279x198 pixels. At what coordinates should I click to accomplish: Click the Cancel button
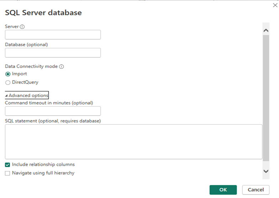(256, 190)
